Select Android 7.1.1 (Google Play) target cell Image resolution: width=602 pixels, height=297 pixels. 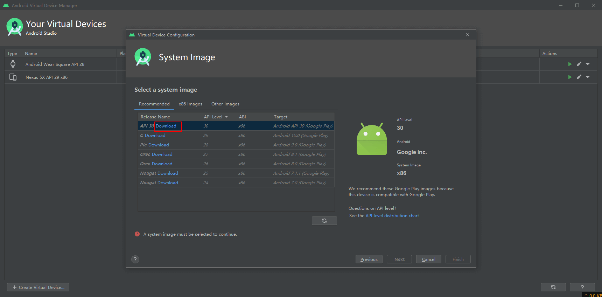coord(303,173)
